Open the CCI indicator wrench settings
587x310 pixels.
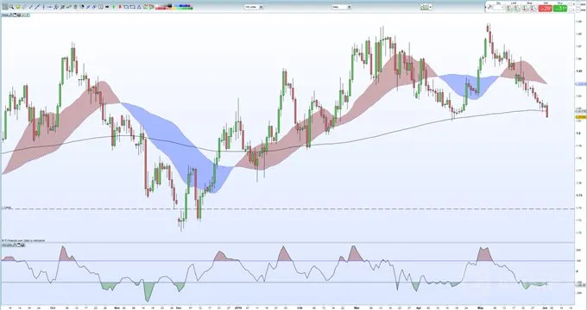pyautogui.click(x=14, y=245)
